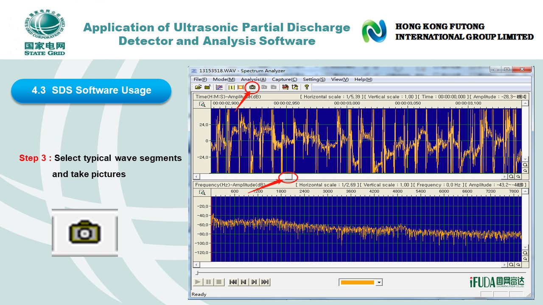The image size is (543, 305).
Task: Open the orange waveform color dropdown arrow
Action: click(x=379, y=283)
